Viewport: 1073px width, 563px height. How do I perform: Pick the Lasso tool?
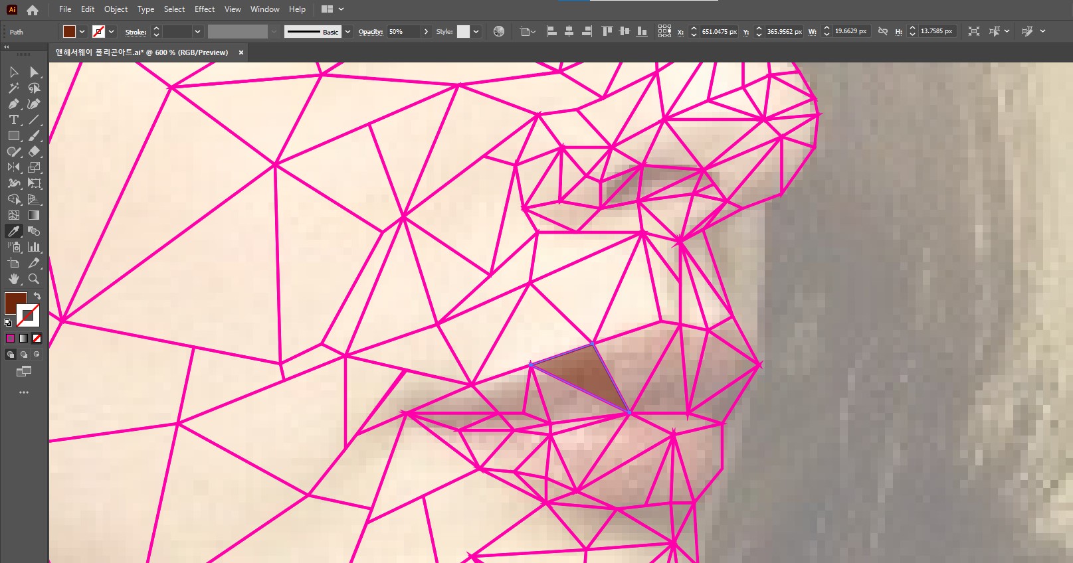click(x=34, y=88)
